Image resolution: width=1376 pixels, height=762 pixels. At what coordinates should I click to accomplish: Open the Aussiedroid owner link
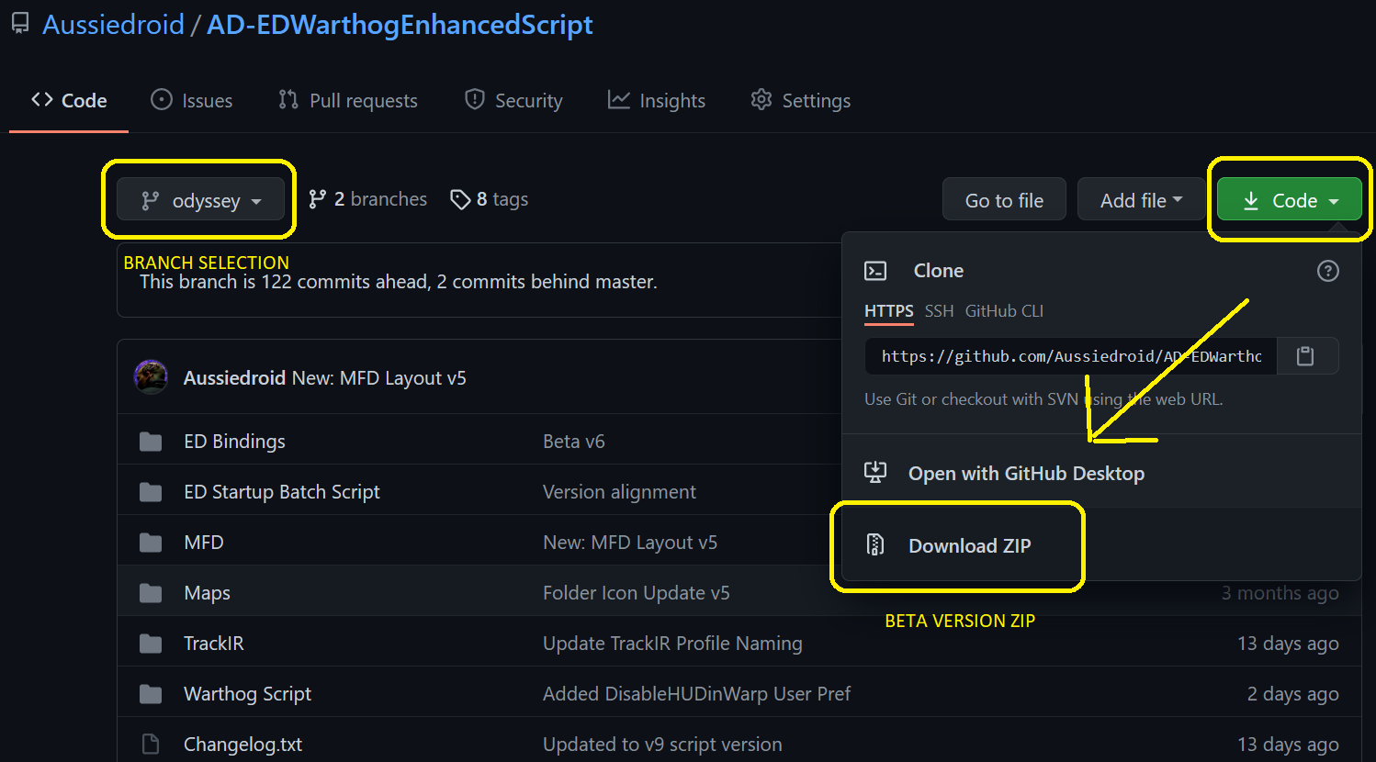(113, 25)
